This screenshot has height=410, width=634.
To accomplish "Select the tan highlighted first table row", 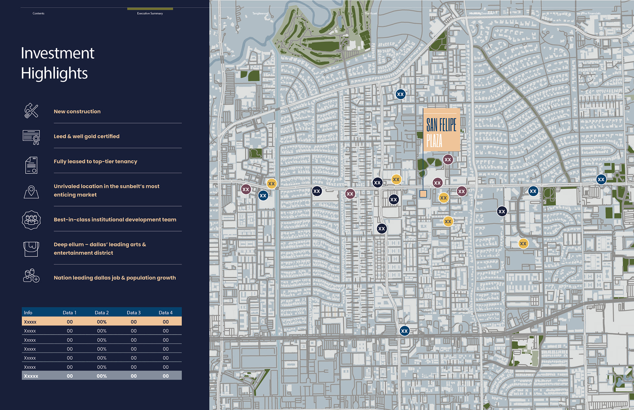I will pyautogui.click(x=102, y=322).
